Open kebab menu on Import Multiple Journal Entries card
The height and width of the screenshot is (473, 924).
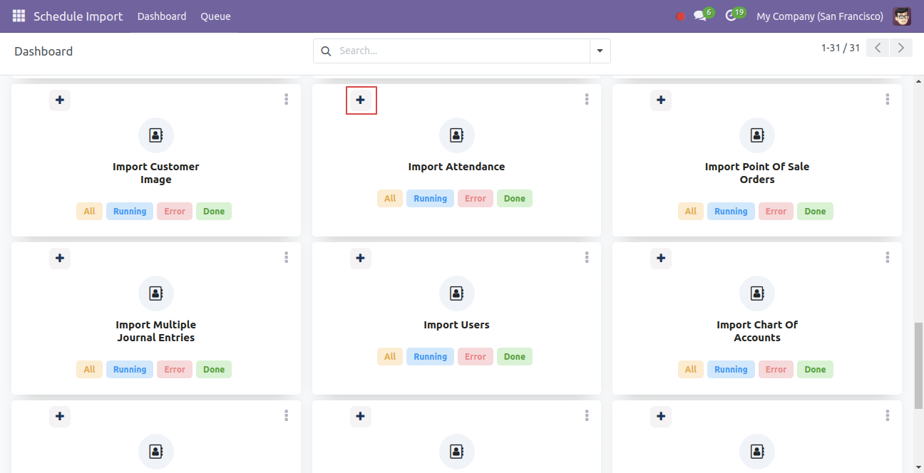click(x=286, y=258)
